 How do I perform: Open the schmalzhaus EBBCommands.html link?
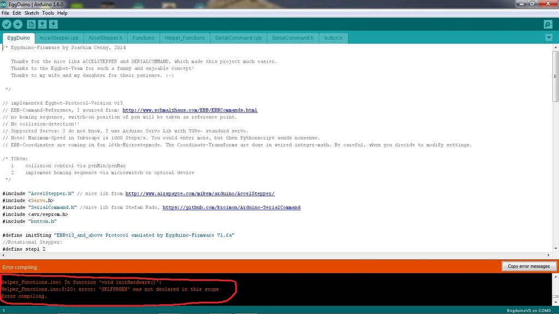(x=189, y=110)
